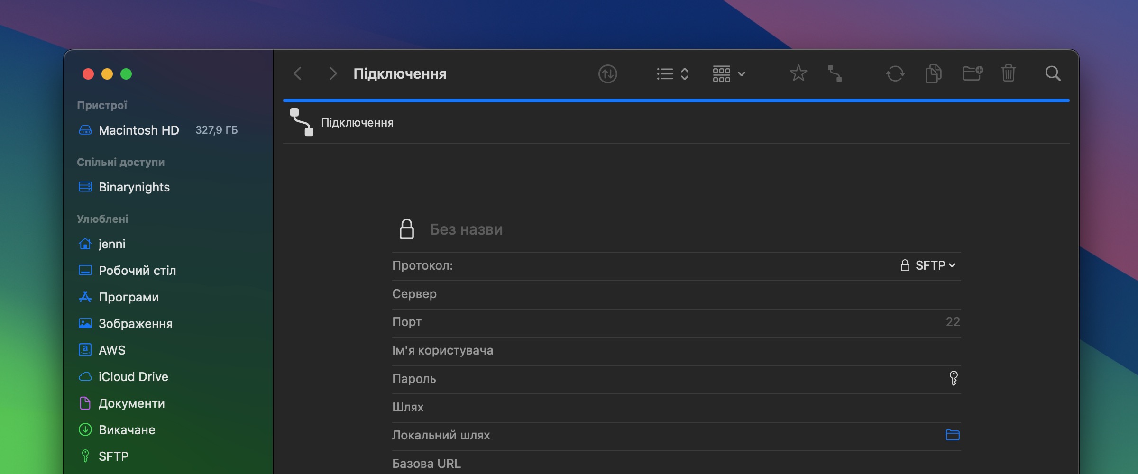
Task: Open the grid grouping dropdown
Action: click(x=729, y=74)
